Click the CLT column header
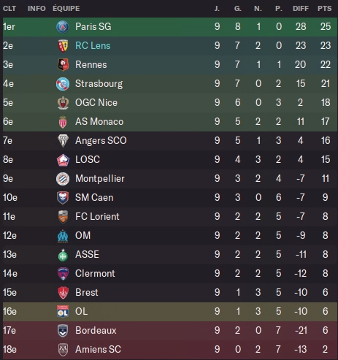Screen dimensions: 338x360 point(9,9)
